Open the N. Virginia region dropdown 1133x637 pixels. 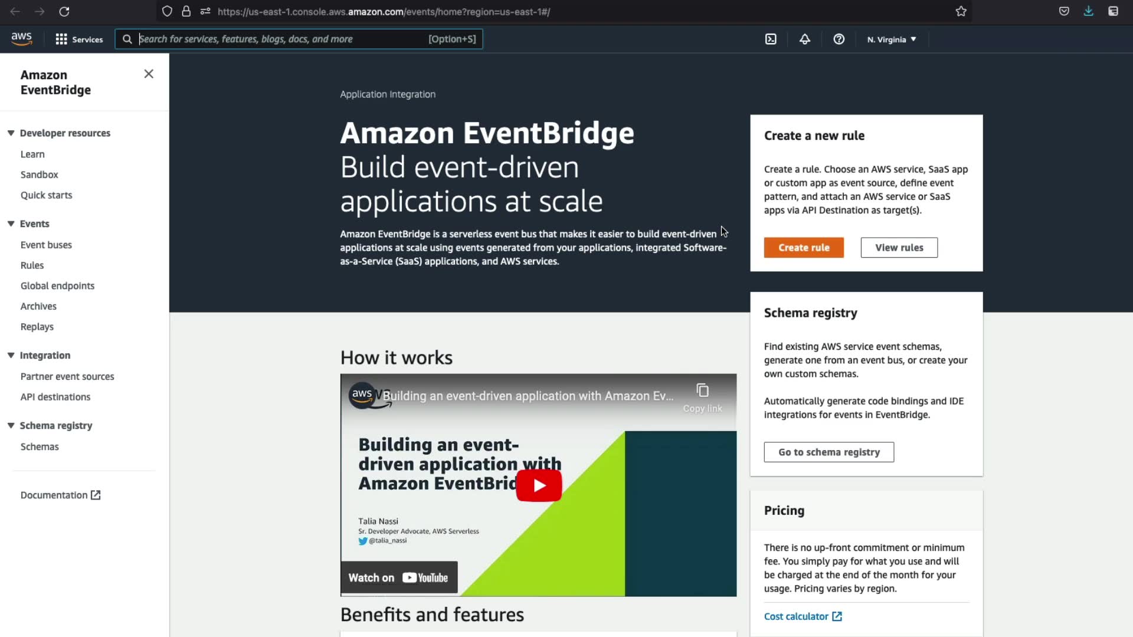tap(891, 40)
